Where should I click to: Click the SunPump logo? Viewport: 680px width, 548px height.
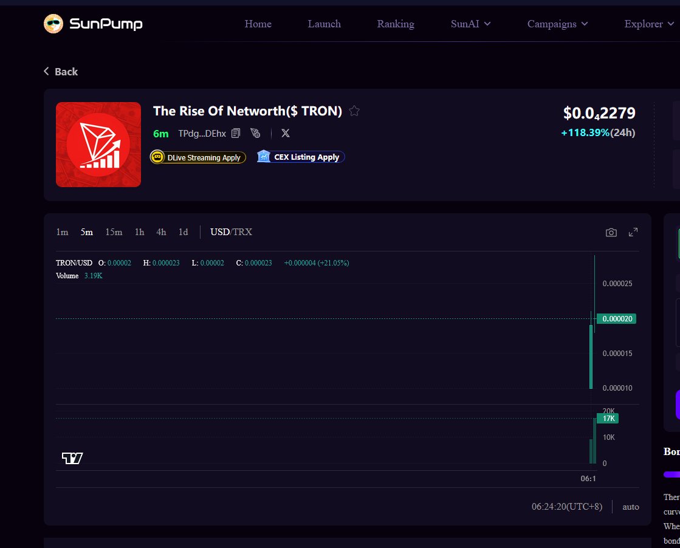[x=93, y=24]
